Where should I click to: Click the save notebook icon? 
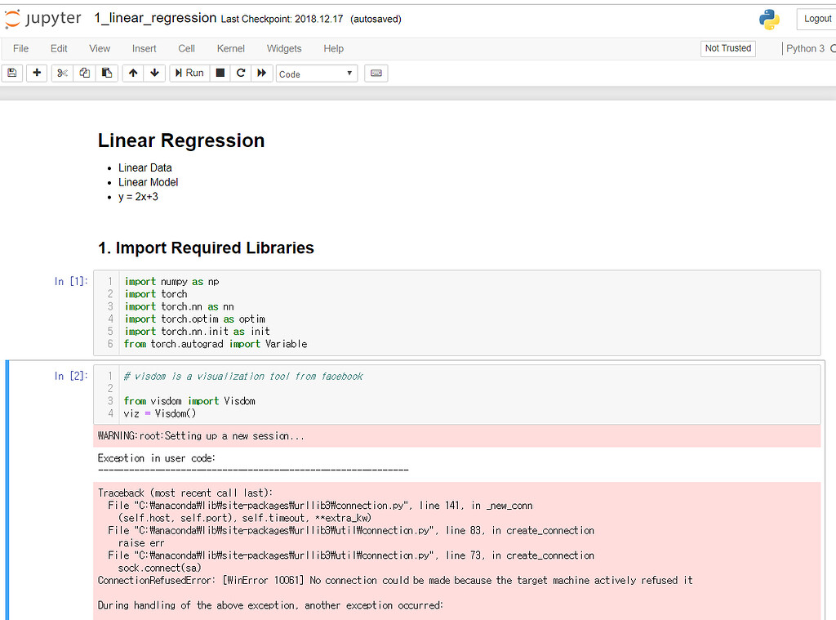[11, 73]
